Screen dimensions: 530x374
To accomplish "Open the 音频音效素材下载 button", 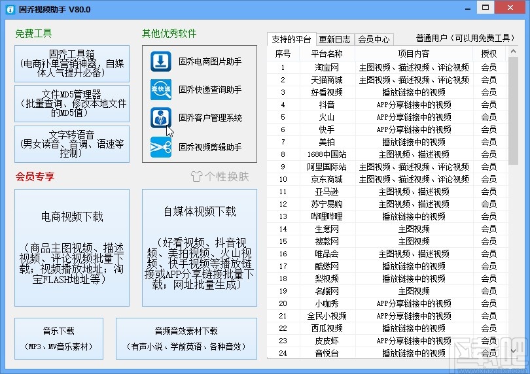I will coord(186,339).
